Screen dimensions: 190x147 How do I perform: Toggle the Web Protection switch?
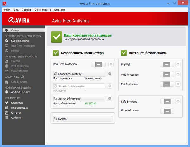(x=167, y=74)
